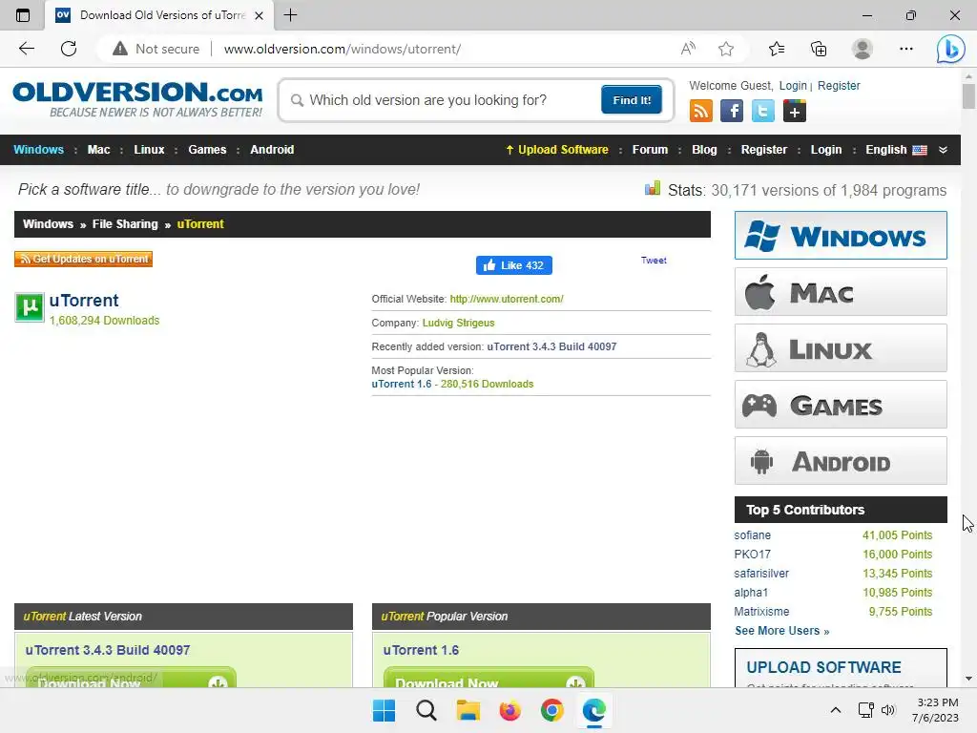Click the Facebook Like 432 button

tap(514, 265)
